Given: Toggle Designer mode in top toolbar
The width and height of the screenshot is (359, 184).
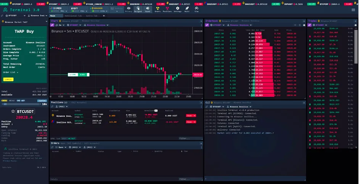Looking at the screenshot, I should (138, 9).
